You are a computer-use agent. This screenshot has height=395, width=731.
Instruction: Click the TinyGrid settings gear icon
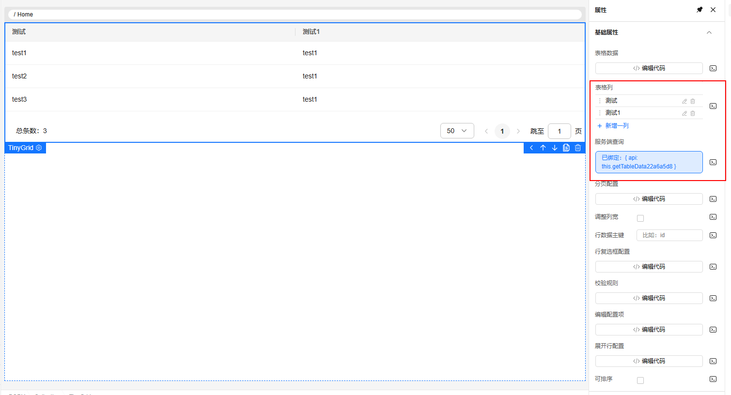(x=39, y=148)
